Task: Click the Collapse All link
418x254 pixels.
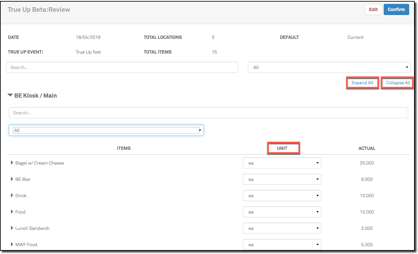Action: click(398, 83)
